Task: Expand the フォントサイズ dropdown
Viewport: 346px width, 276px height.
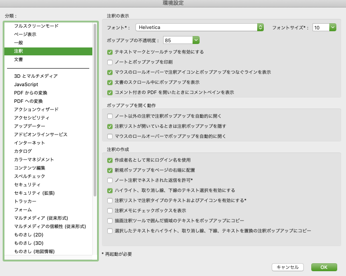Action: 324,28
